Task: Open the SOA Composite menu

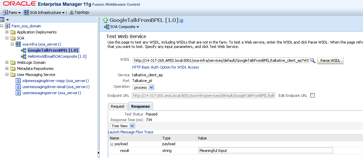Action: (x=122, y=27)
